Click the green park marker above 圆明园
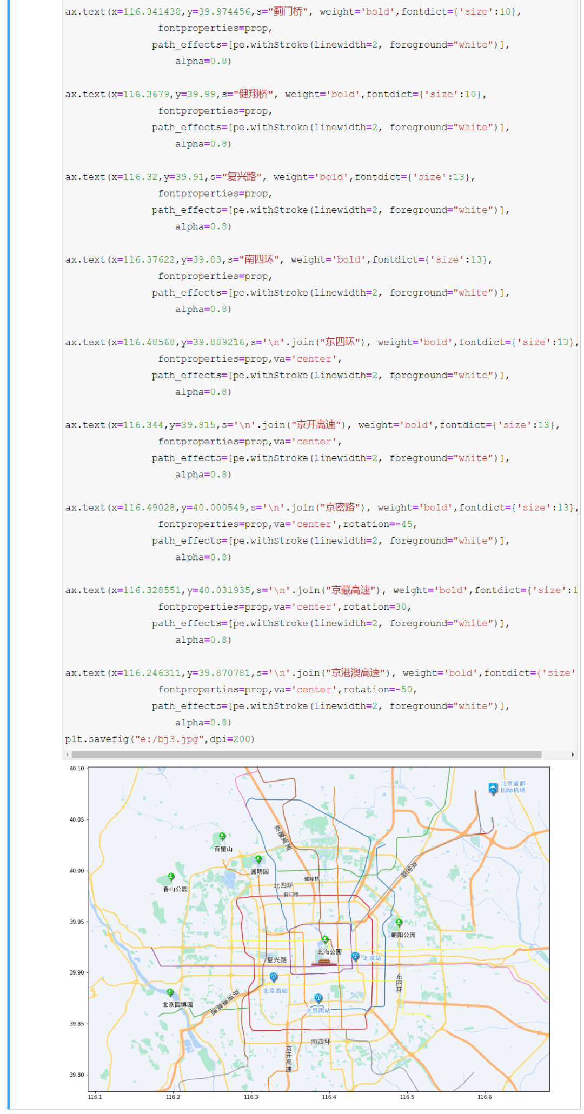 click(x=258, y=859)
